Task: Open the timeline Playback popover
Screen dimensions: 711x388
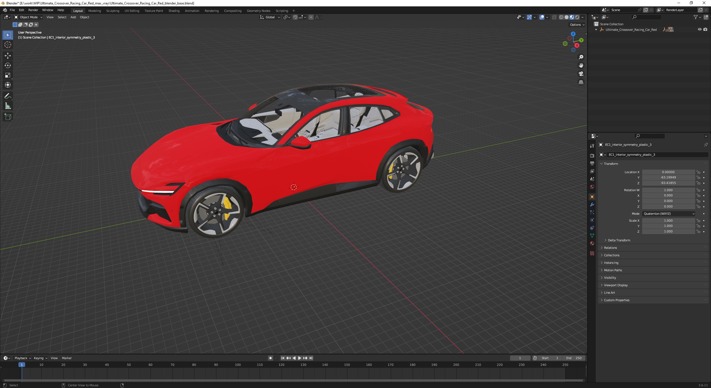Action: pos(22,358)
